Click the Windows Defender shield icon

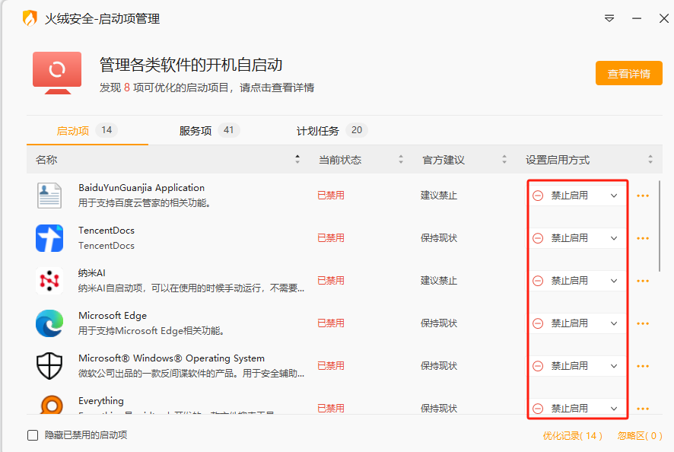point(49,365)
